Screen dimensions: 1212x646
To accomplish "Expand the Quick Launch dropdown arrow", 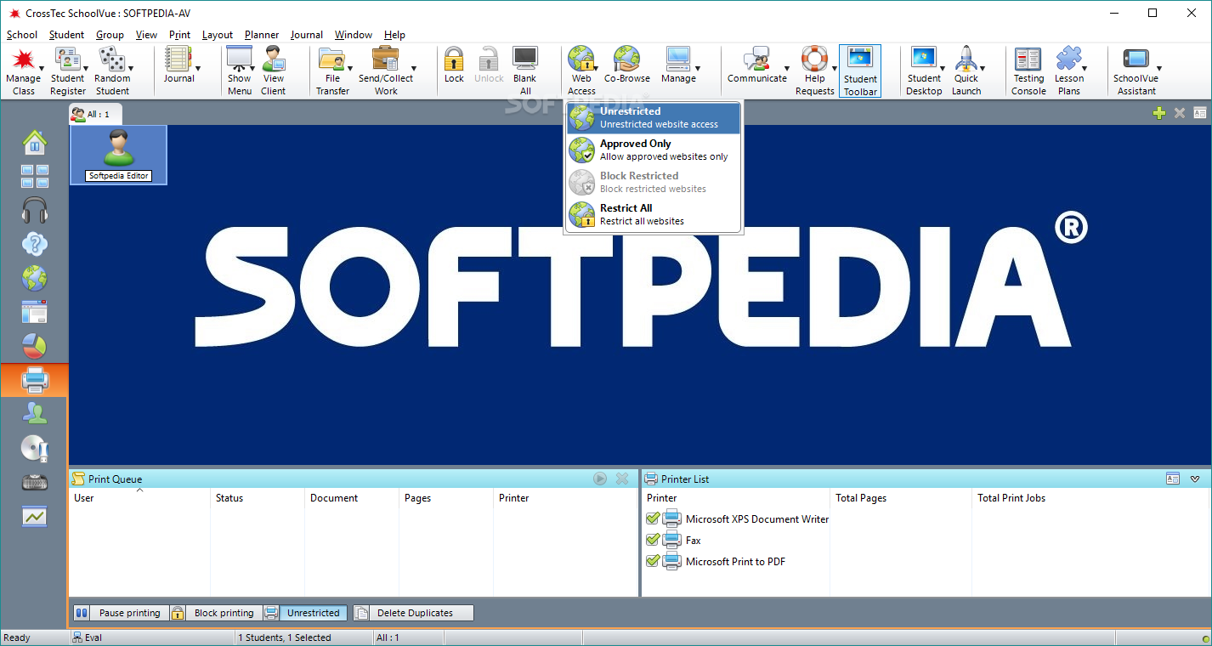I will (x=983, y=68).
